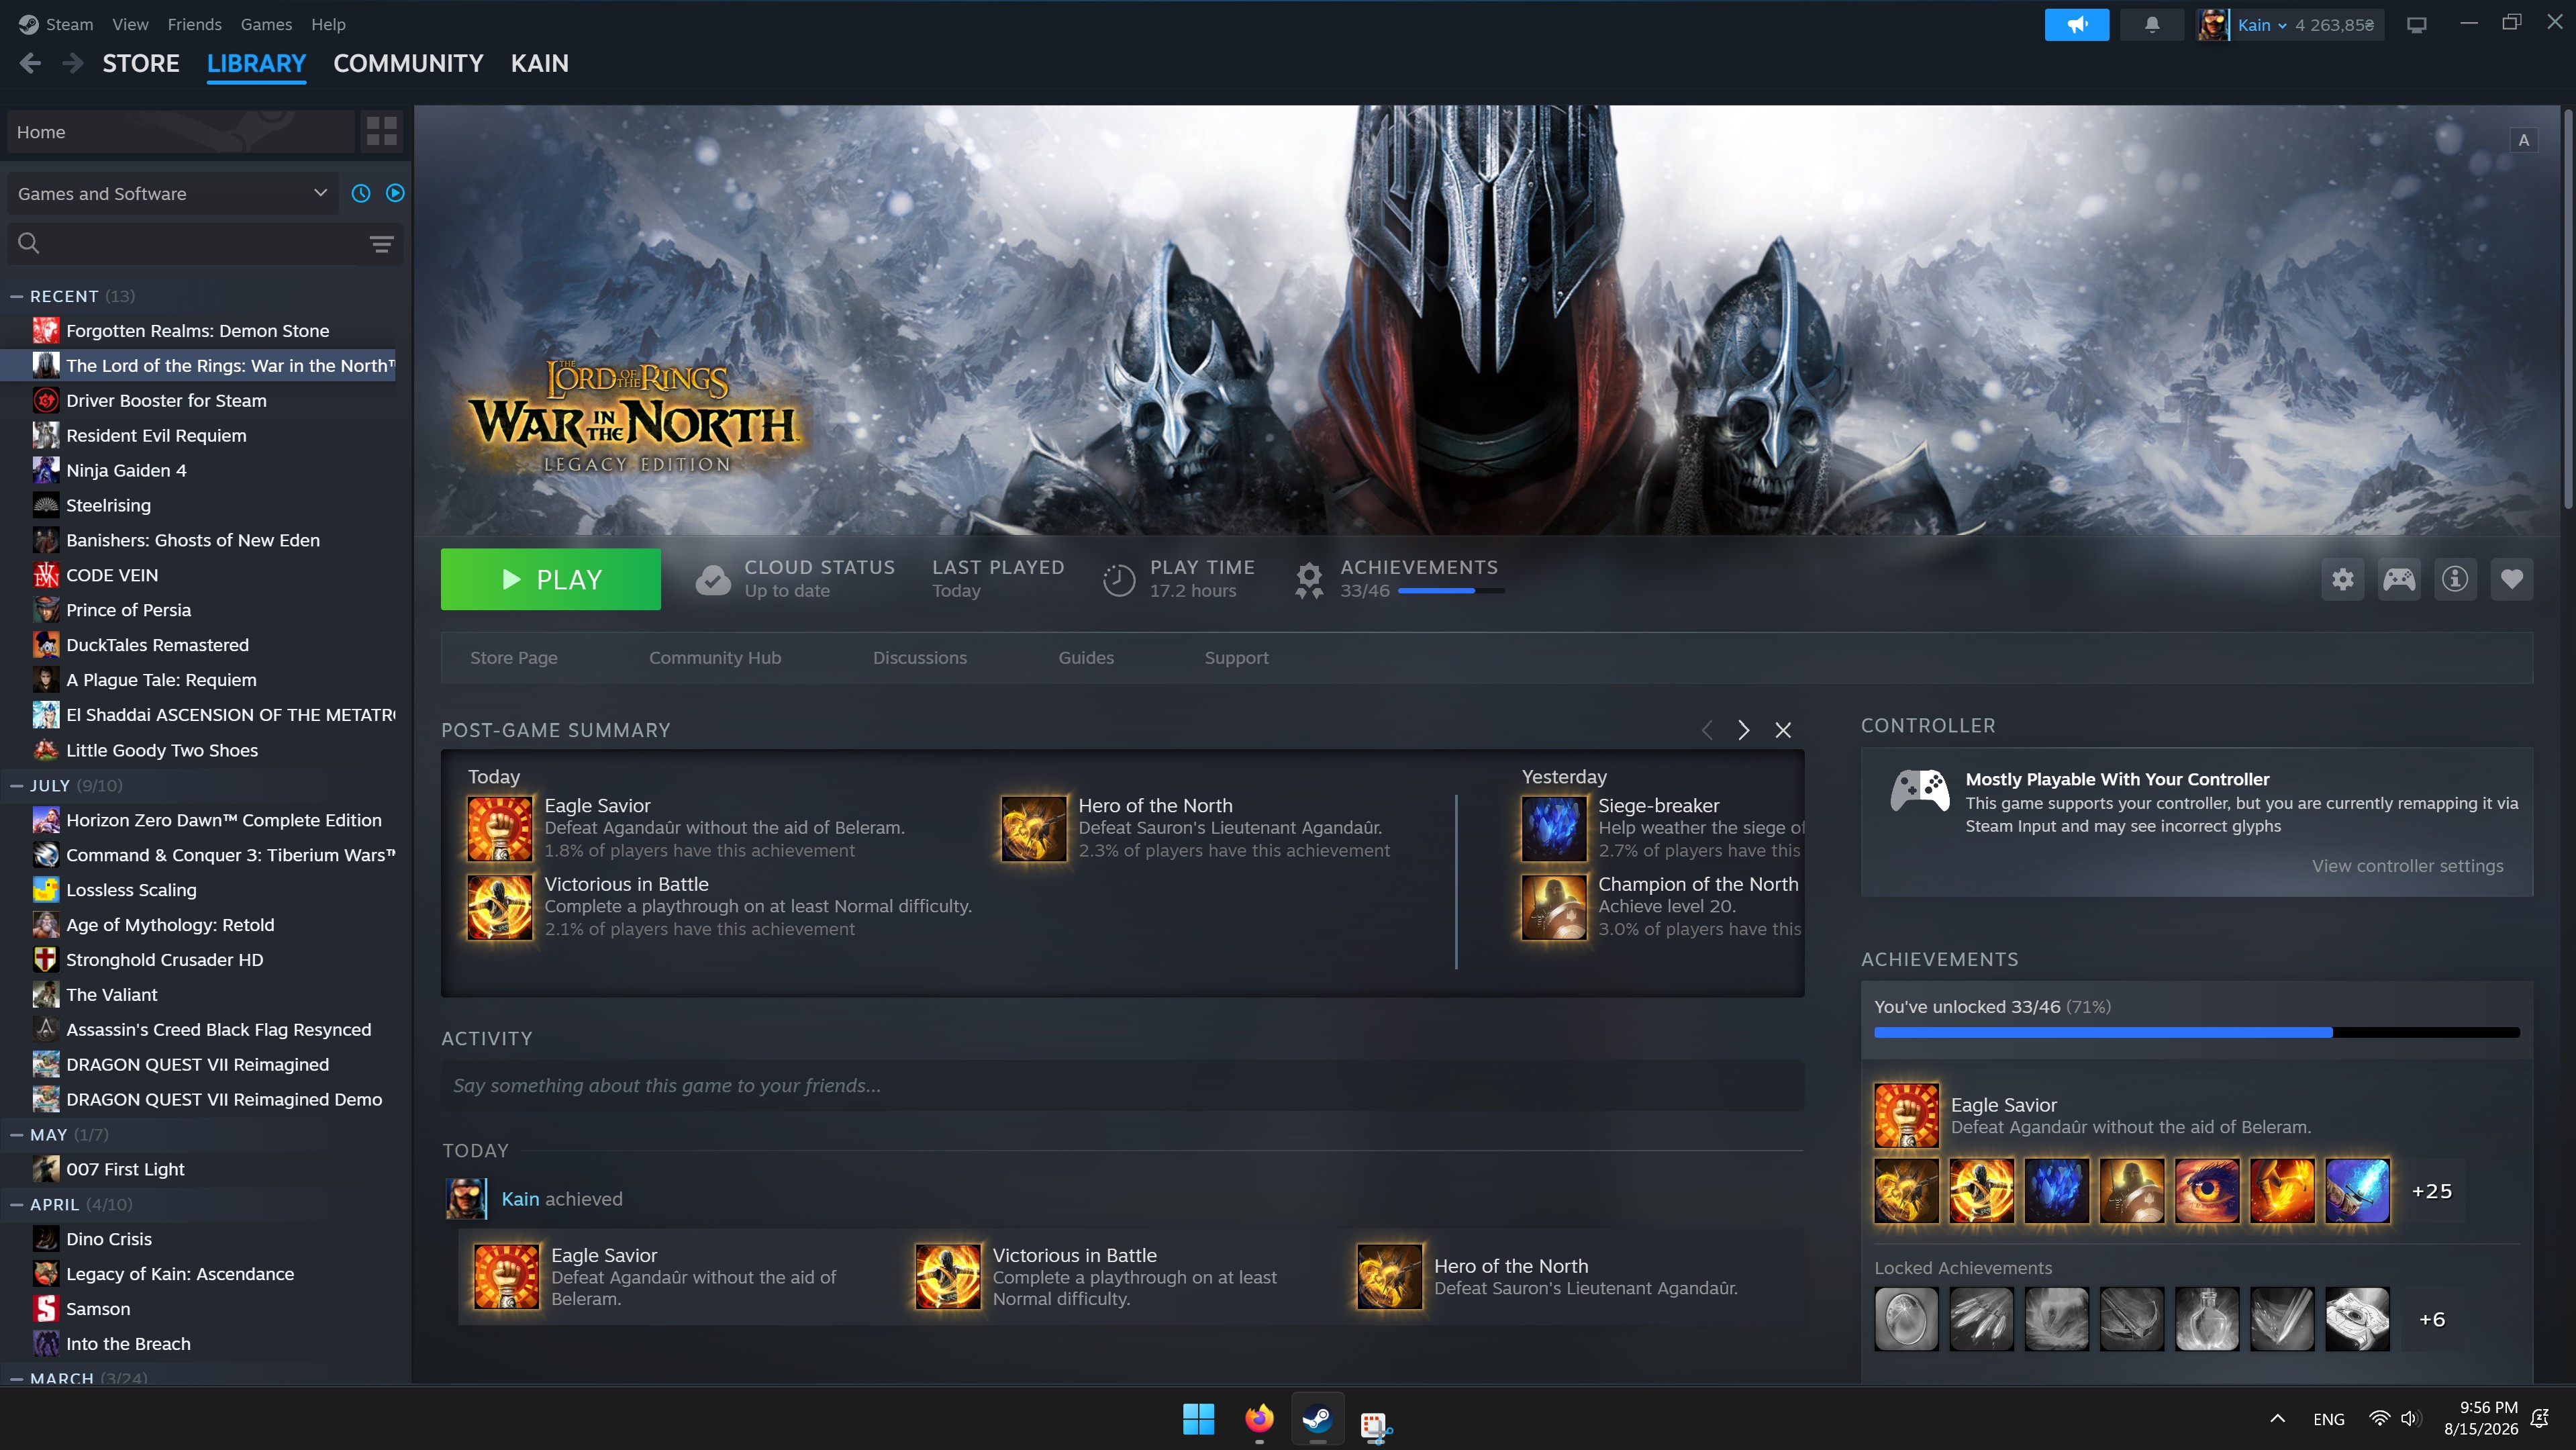The width and height of the screenshot is (2576, 1450).
Task: Open the Support link
Action: [1236, 658]
